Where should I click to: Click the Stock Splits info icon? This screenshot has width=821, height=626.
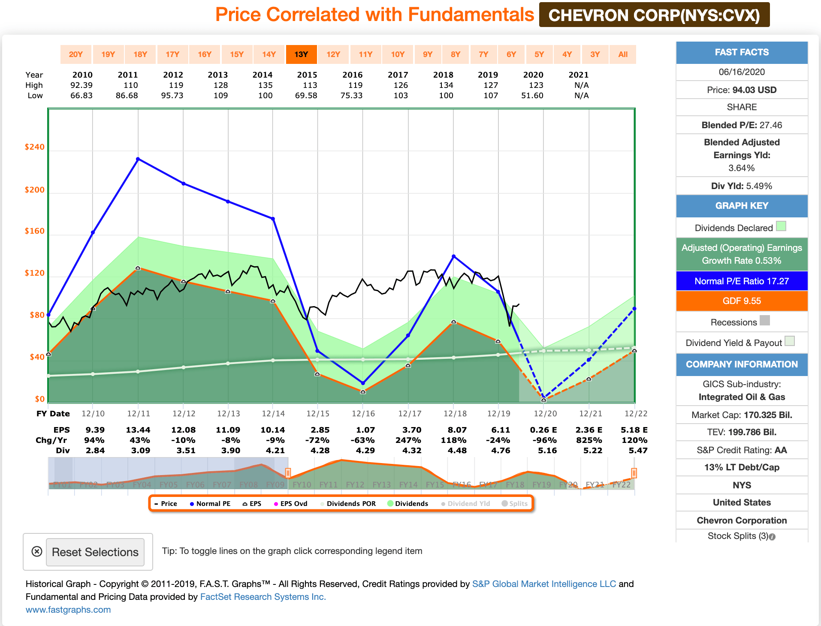coord(772,537)
